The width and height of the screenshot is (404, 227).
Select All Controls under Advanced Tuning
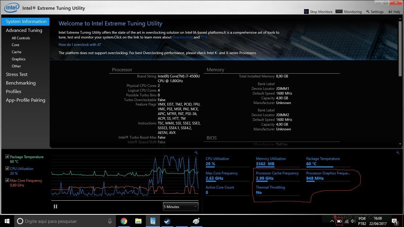click(21, 38)
